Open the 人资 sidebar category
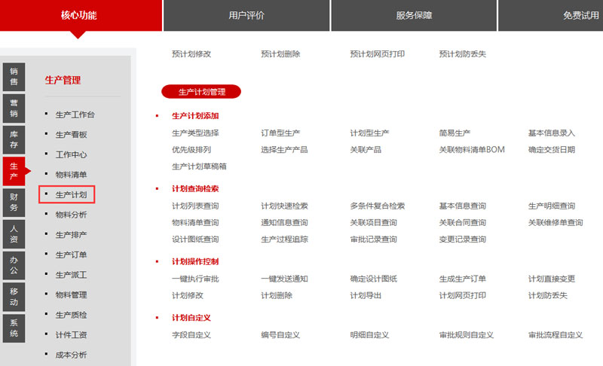This screenshot has height=366, width=603. [x=14, y=234]
